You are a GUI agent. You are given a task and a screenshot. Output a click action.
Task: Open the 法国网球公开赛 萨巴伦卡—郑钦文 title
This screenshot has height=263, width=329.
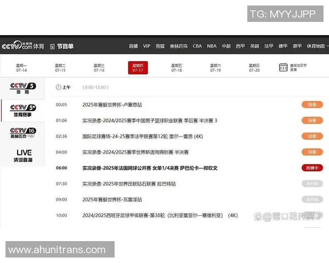150,168
